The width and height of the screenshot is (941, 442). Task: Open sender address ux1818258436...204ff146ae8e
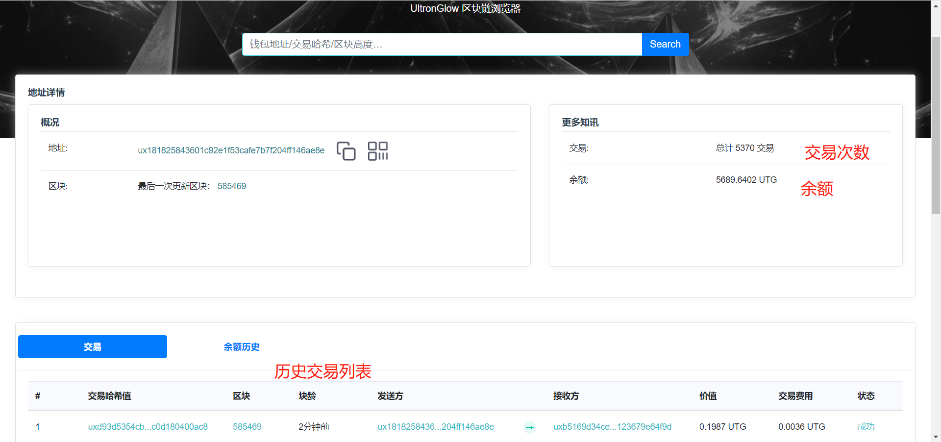(x=436, y=427)
